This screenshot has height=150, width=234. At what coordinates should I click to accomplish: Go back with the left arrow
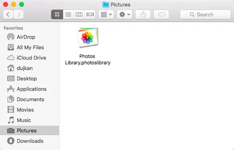point(8,14)
